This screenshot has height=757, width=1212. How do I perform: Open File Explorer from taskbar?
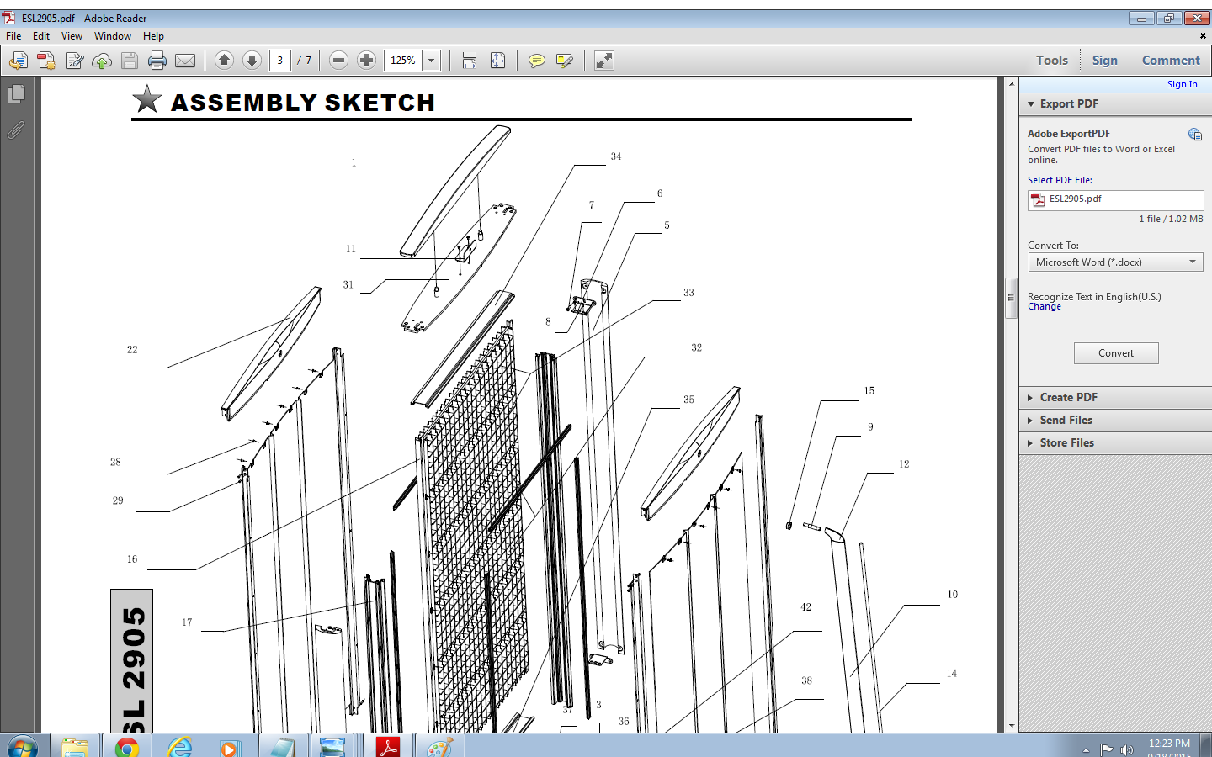75,747
